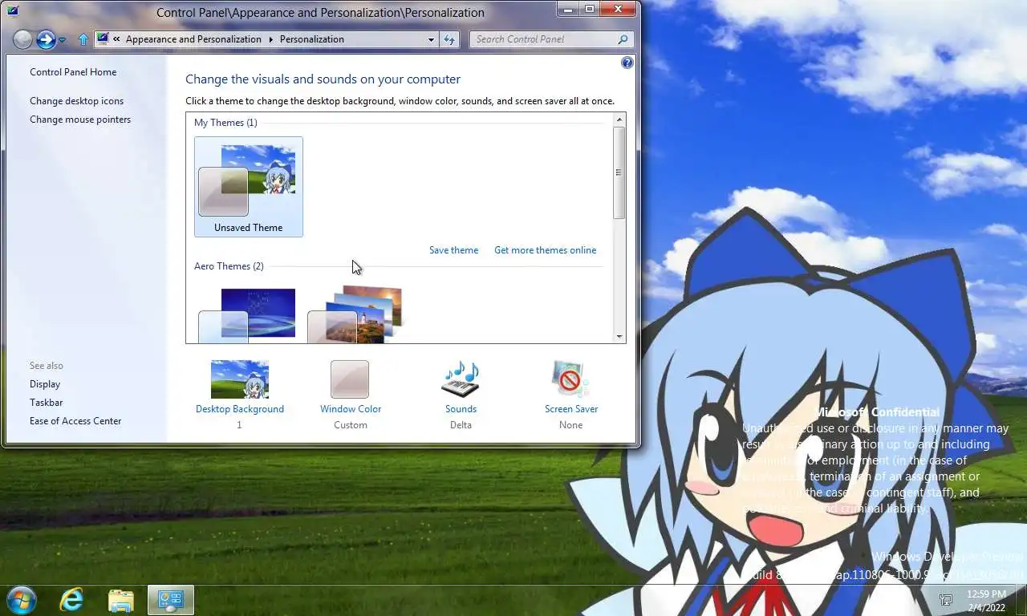
Task: Click the address bar Control Panel icon
Action: click(103, 38)
